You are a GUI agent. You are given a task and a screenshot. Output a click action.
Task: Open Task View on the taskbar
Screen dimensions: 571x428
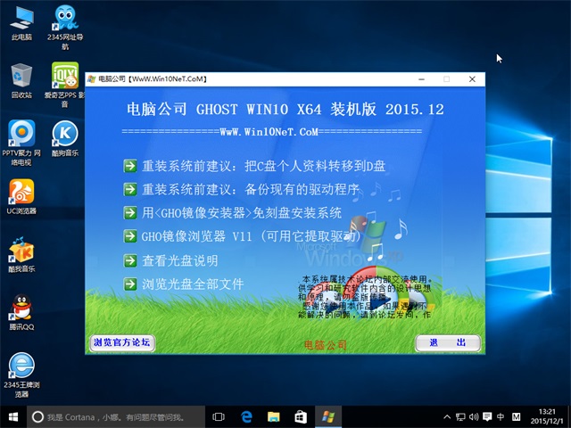219,417
